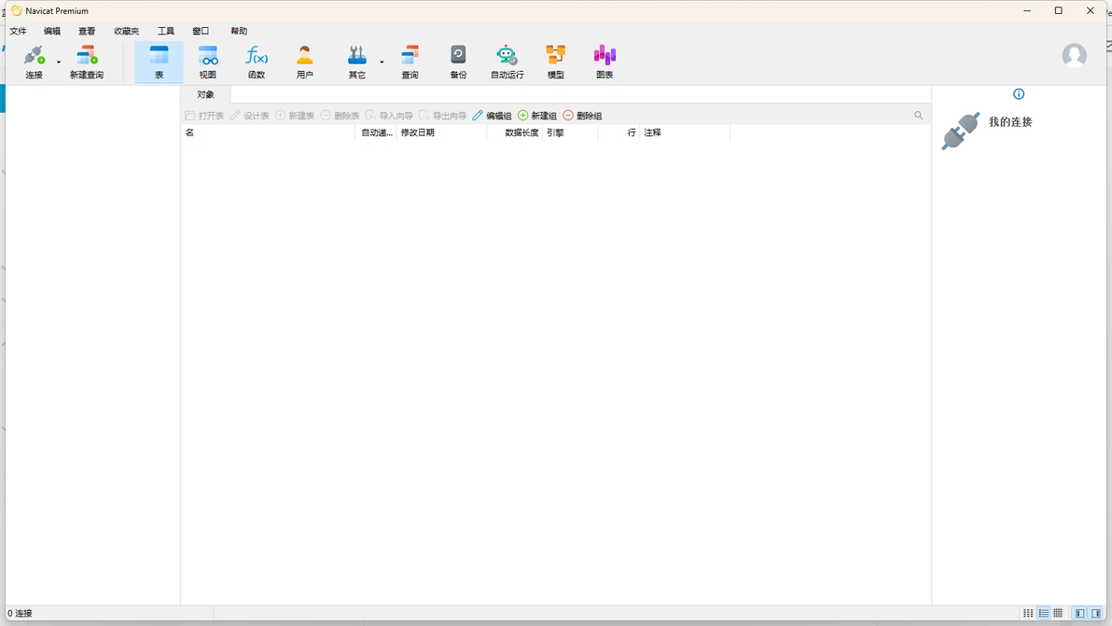Expand the dropdown arrow beside 连接
1112x626 pixels.
59,63
